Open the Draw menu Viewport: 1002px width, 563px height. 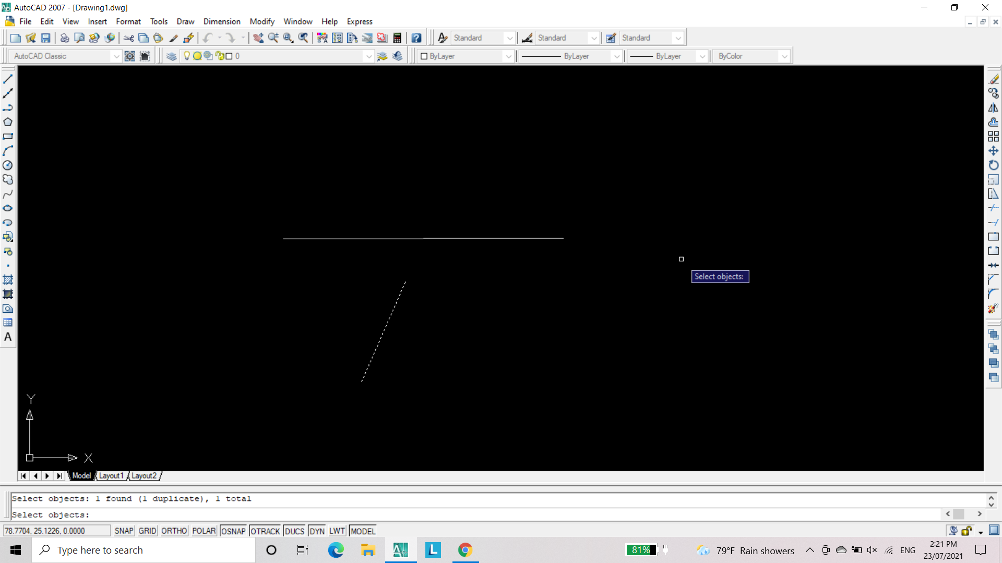tap(185, 21)
